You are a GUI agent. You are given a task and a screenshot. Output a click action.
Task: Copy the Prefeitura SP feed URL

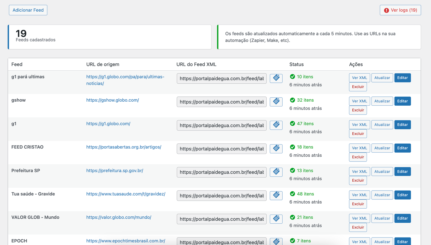click(x=276, y=172)
